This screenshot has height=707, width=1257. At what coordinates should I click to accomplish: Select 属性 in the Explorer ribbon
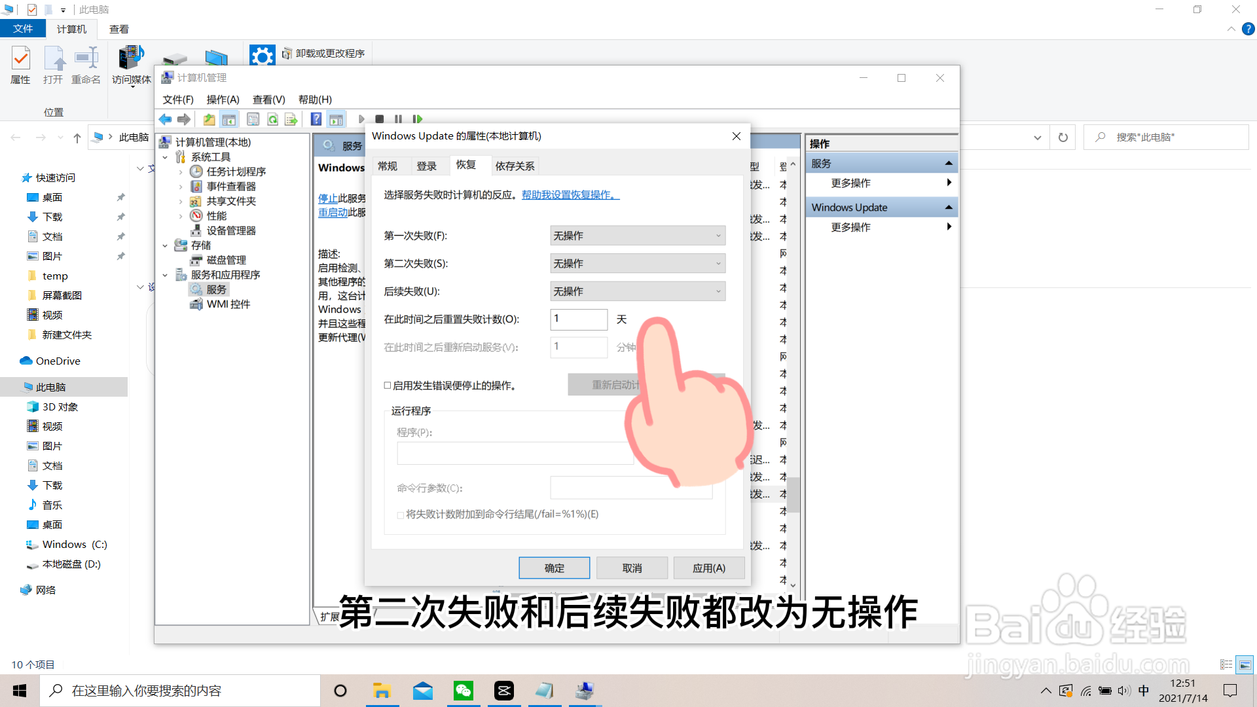point(20,65)
